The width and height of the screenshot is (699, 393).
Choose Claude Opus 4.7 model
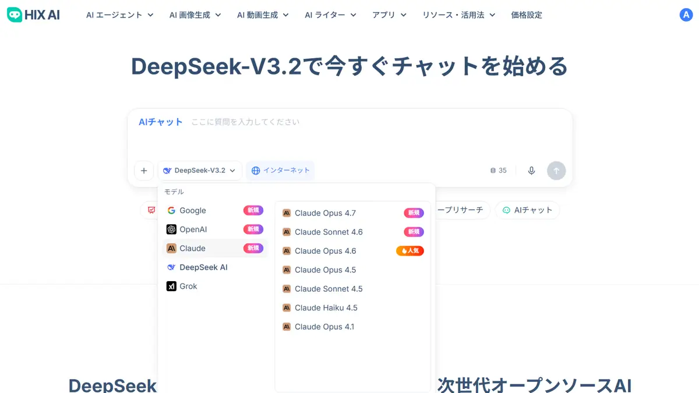click(352, 213)
